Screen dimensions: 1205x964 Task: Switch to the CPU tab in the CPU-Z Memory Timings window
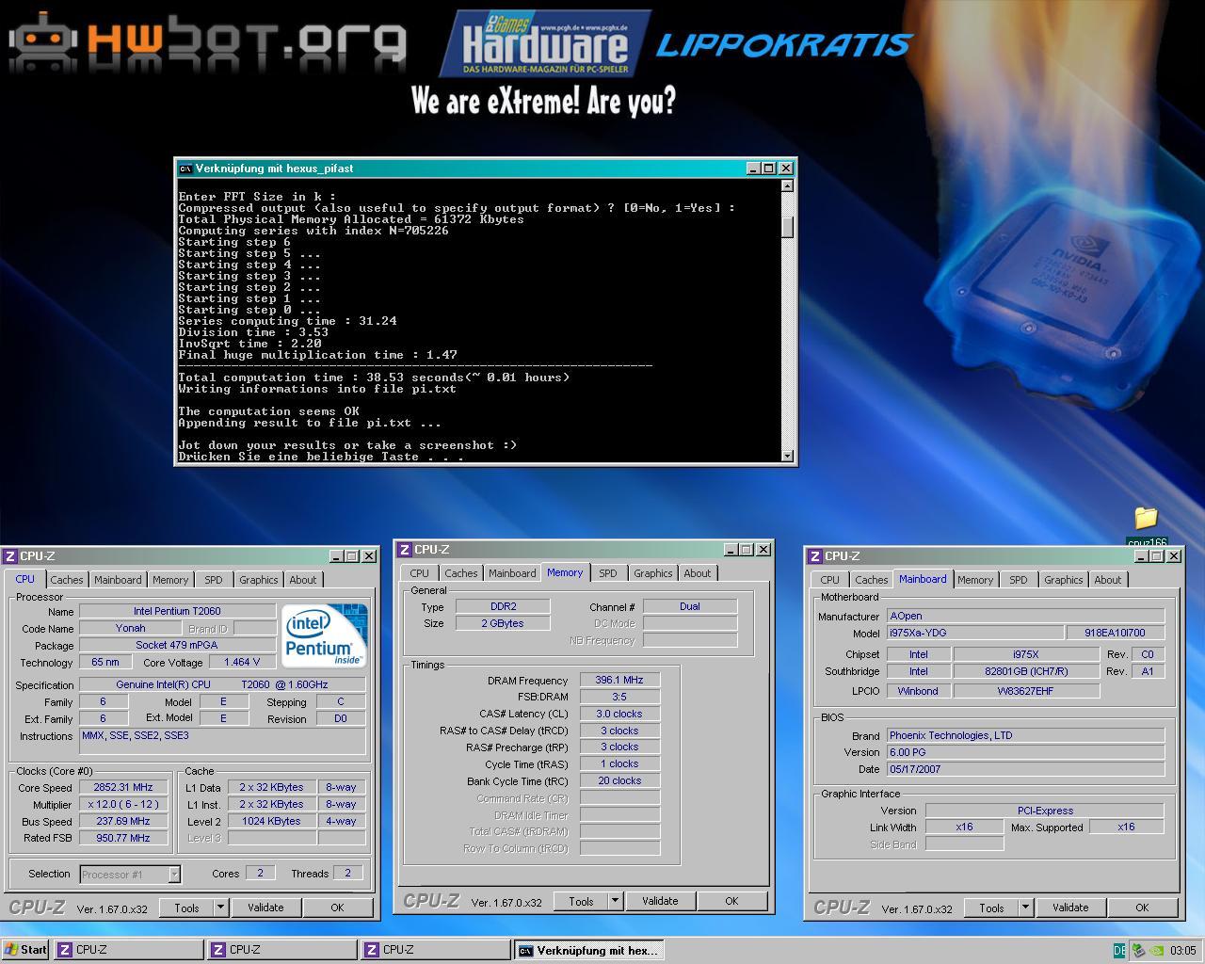419,573
